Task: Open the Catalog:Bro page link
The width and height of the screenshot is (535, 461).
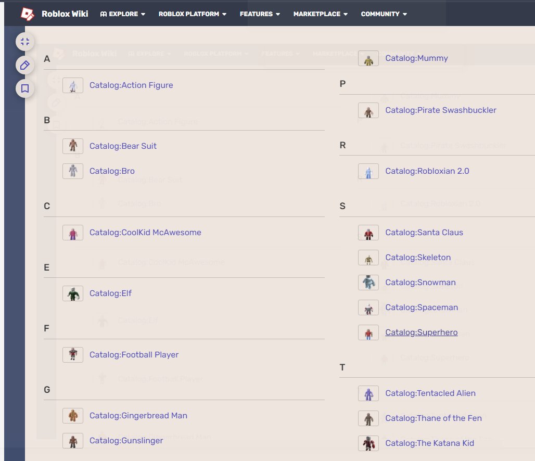Action: [112, 171]
